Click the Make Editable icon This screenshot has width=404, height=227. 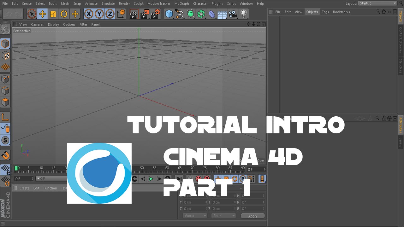[5, 29]
